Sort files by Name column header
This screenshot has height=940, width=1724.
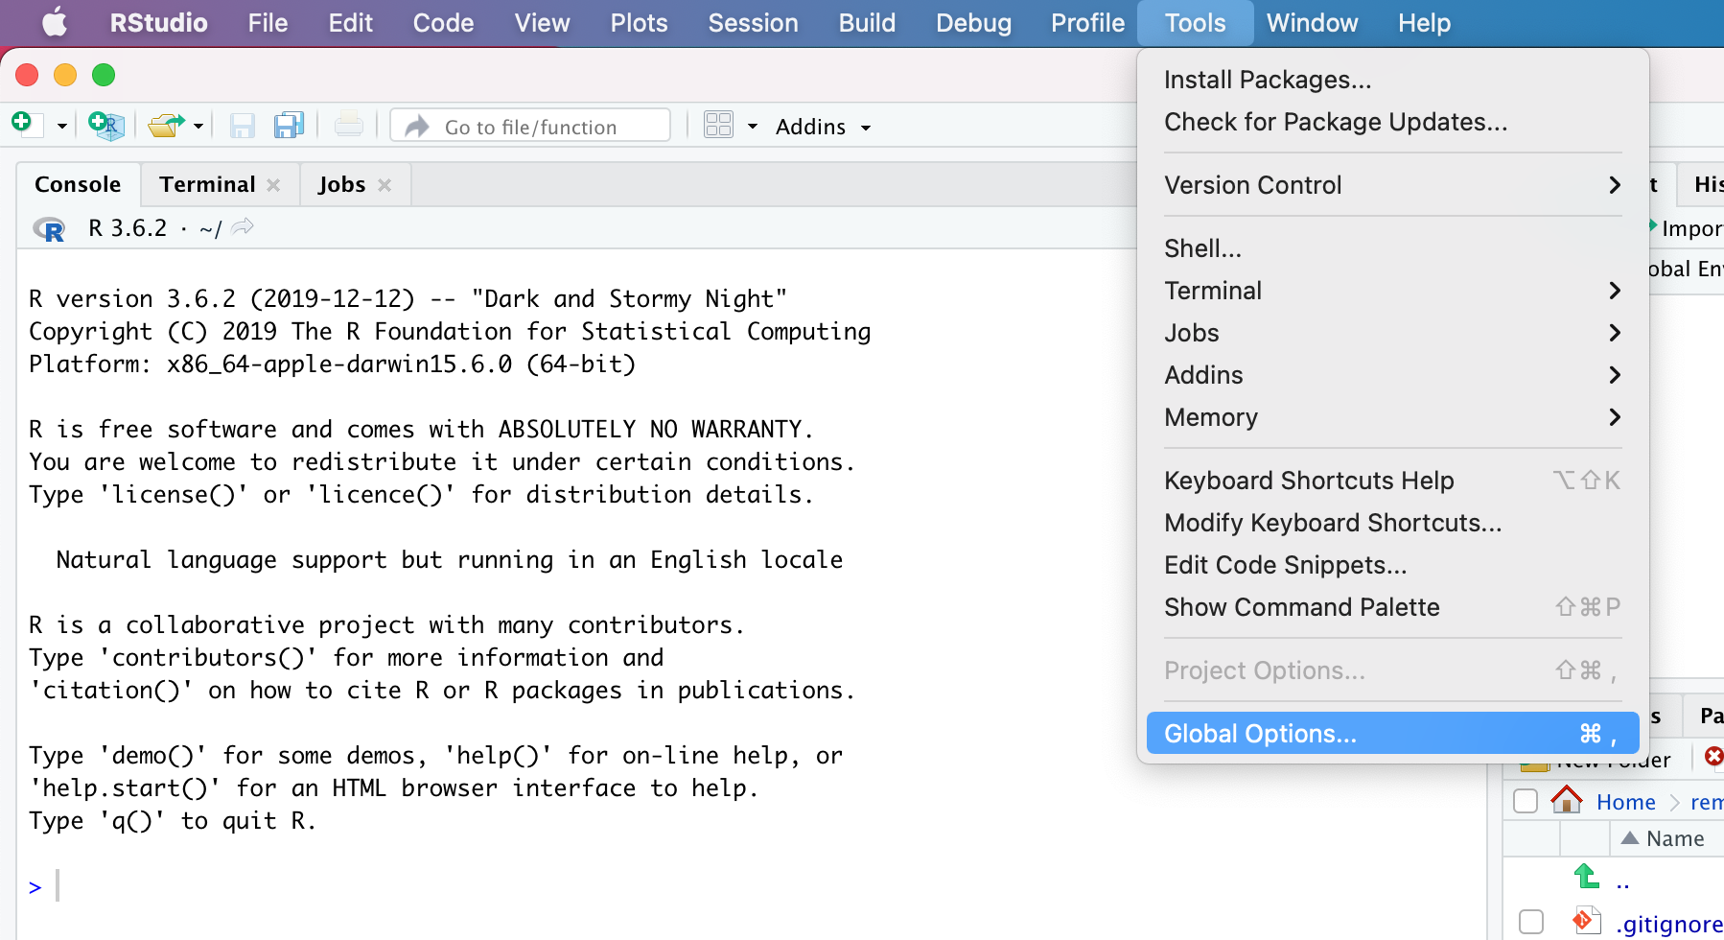click(1675, 838)
